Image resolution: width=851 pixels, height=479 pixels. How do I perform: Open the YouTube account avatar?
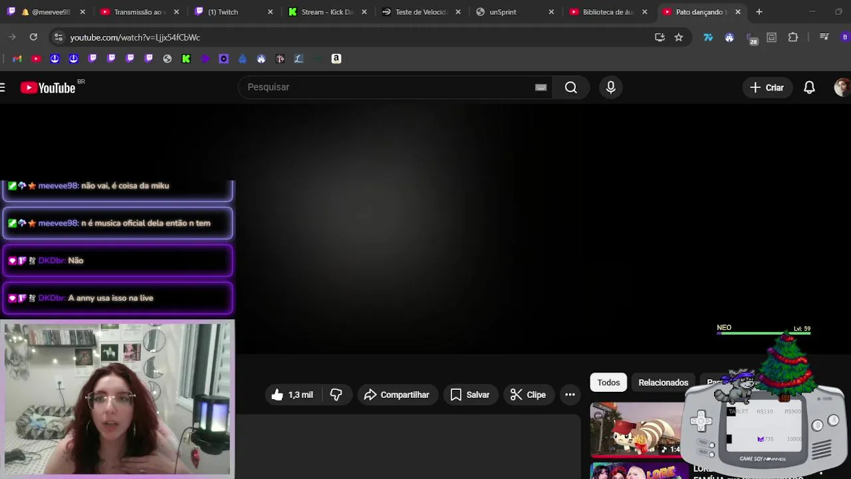pyautogui.click(x=842, y=87)
